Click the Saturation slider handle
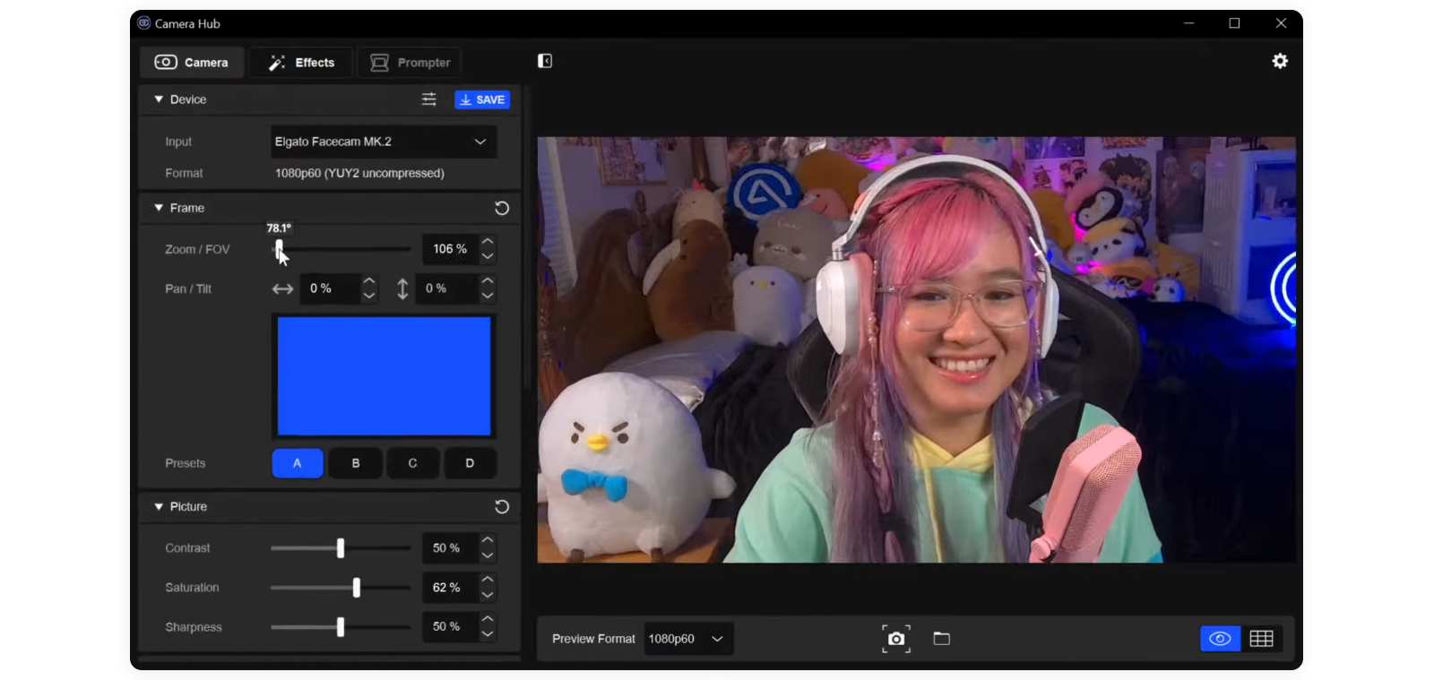Viewport: 1434px width, 680px height. click(357, 588)
